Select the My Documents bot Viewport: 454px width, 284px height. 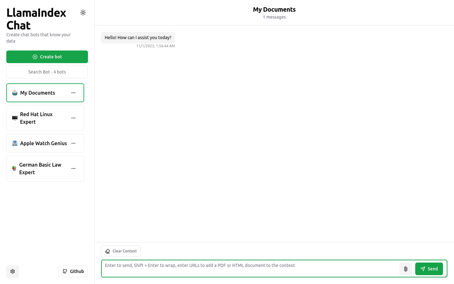click(45, 93)
